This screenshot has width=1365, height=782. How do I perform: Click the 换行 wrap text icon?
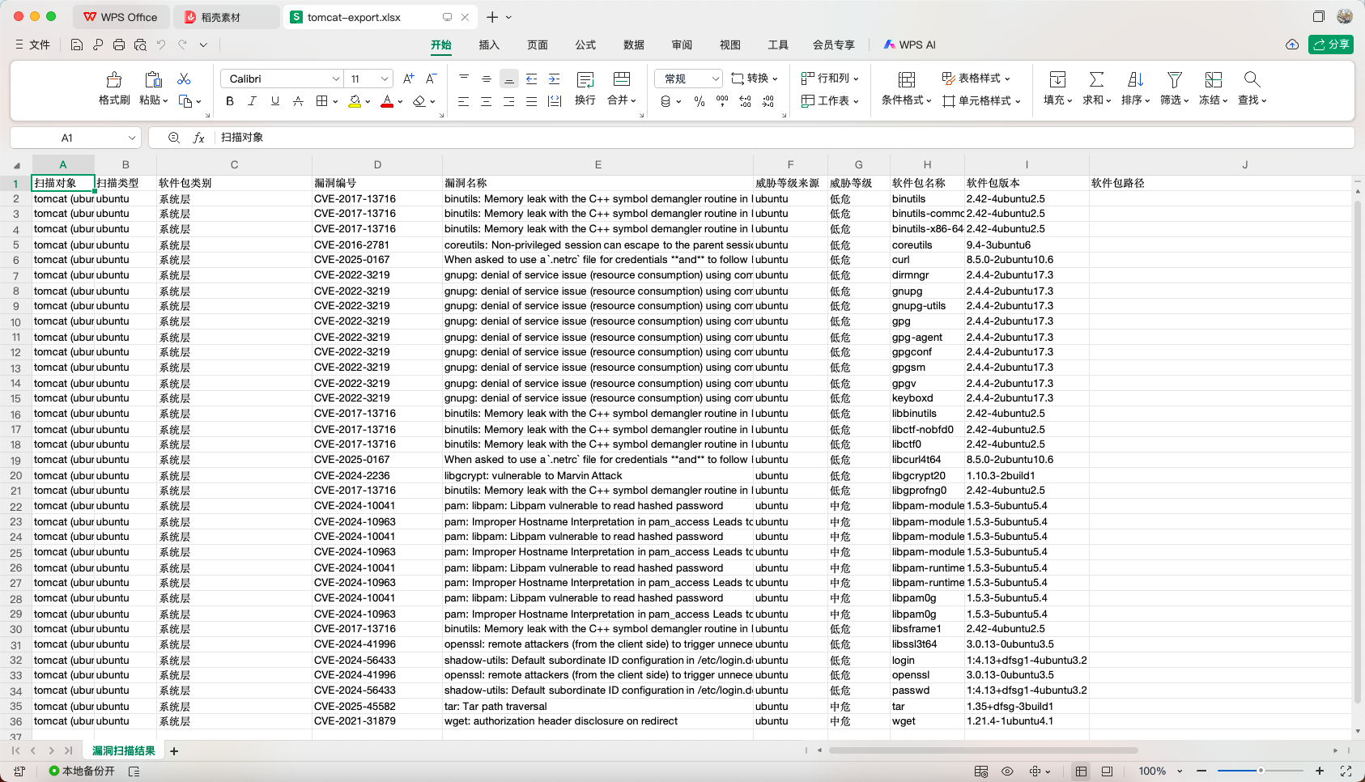(585, 80)
